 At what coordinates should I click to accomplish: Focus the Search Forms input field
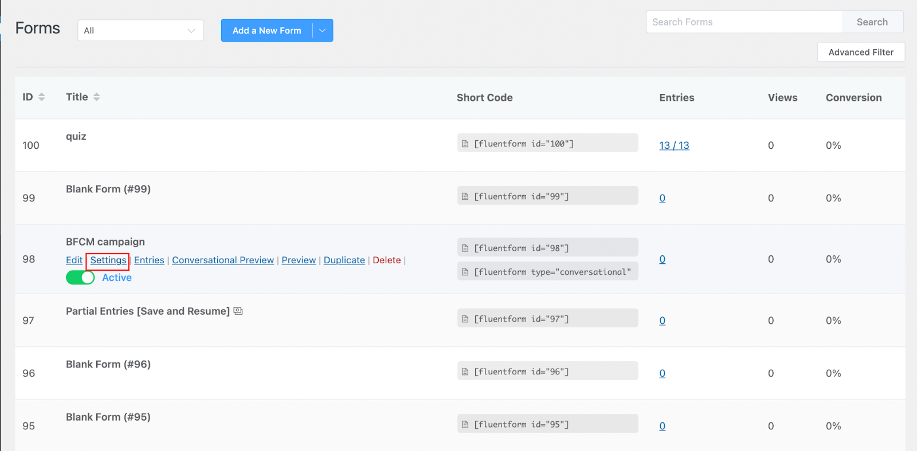(744, 22)
